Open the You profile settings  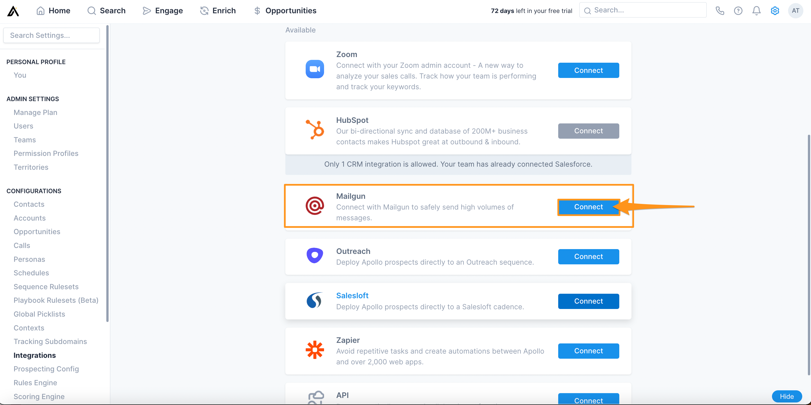[x=20, y=75]
